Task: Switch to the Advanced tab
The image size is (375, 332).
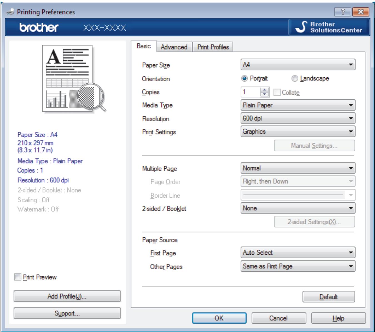Action: point(174,47)
